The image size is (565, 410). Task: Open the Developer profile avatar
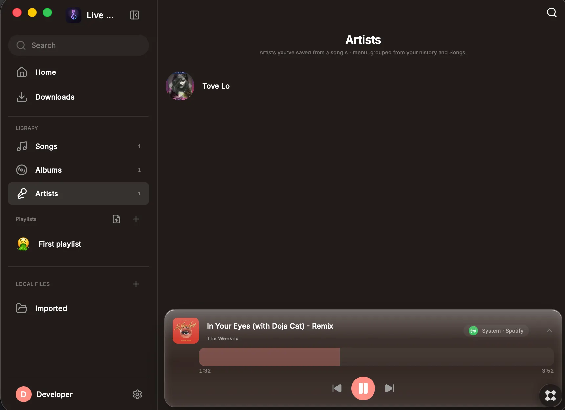[x=24, y=394]
